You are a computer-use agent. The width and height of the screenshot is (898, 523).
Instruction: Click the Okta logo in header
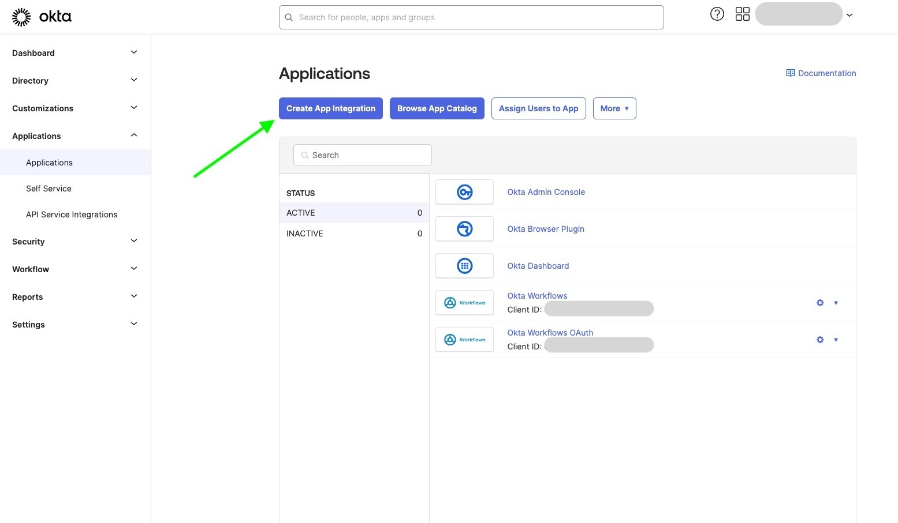click(x=42, y=17)
